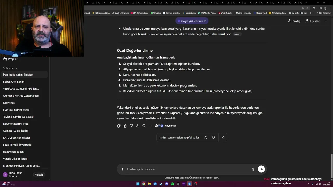Screen dimensions: 333x187
Task: Show hidden system tray icons chevron
Action: pyautogui.click(x=309, y=184)
